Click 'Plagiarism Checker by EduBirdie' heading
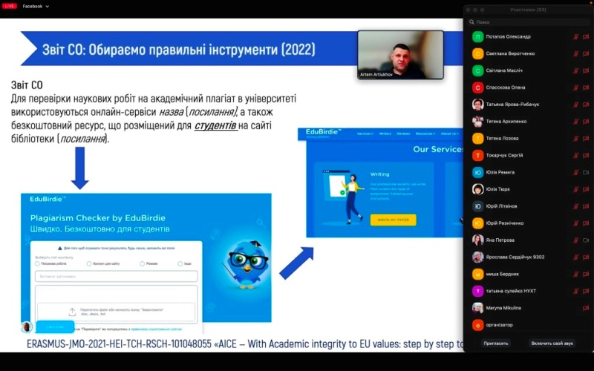Image resolution: width=594 pixels, height=371 pixels. pos(98,218)
